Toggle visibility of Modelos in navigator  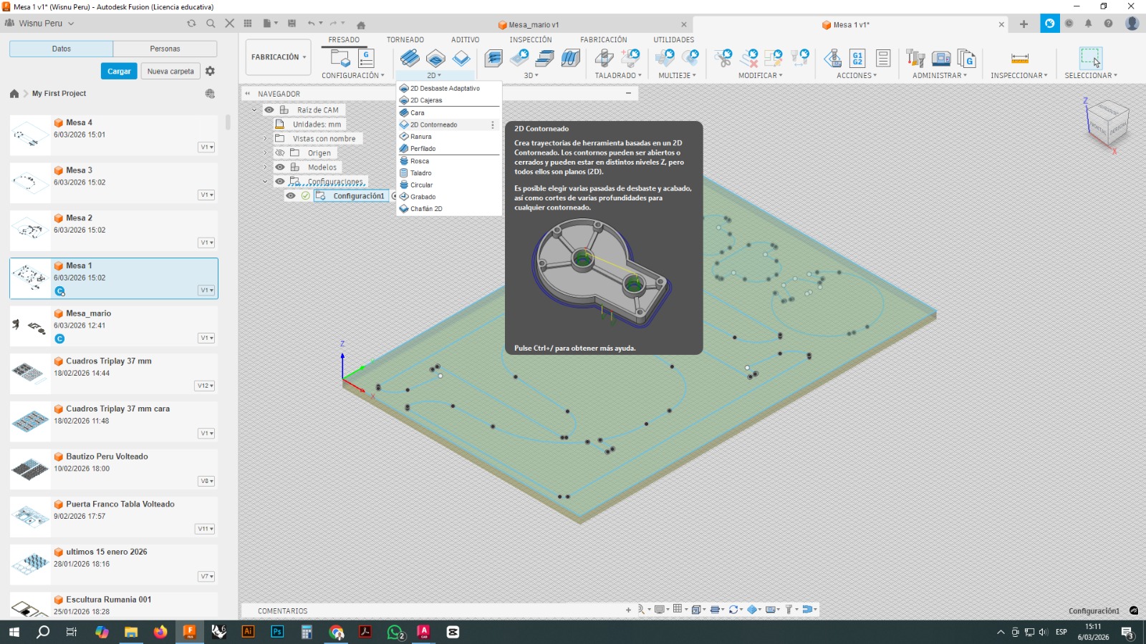280,167
